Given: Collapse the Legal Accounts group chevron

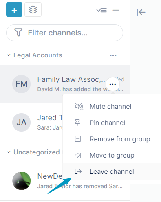Looking at the screenshot, I should [9, 55].
